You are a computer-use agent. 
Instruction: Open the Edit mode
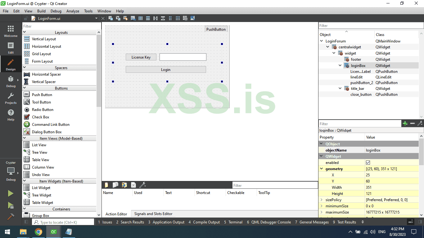[11, 48]
